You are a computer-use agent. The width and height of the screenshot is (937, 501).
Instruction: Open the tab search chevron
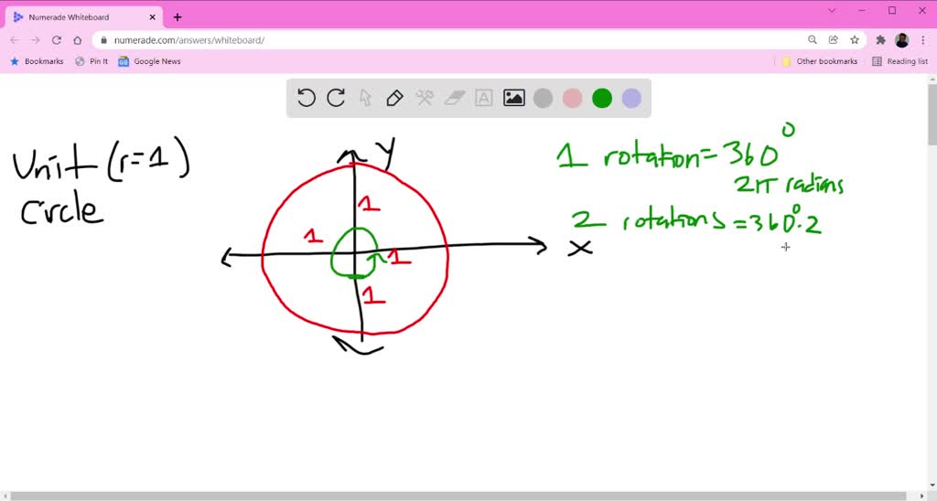(x=832, y=10)
